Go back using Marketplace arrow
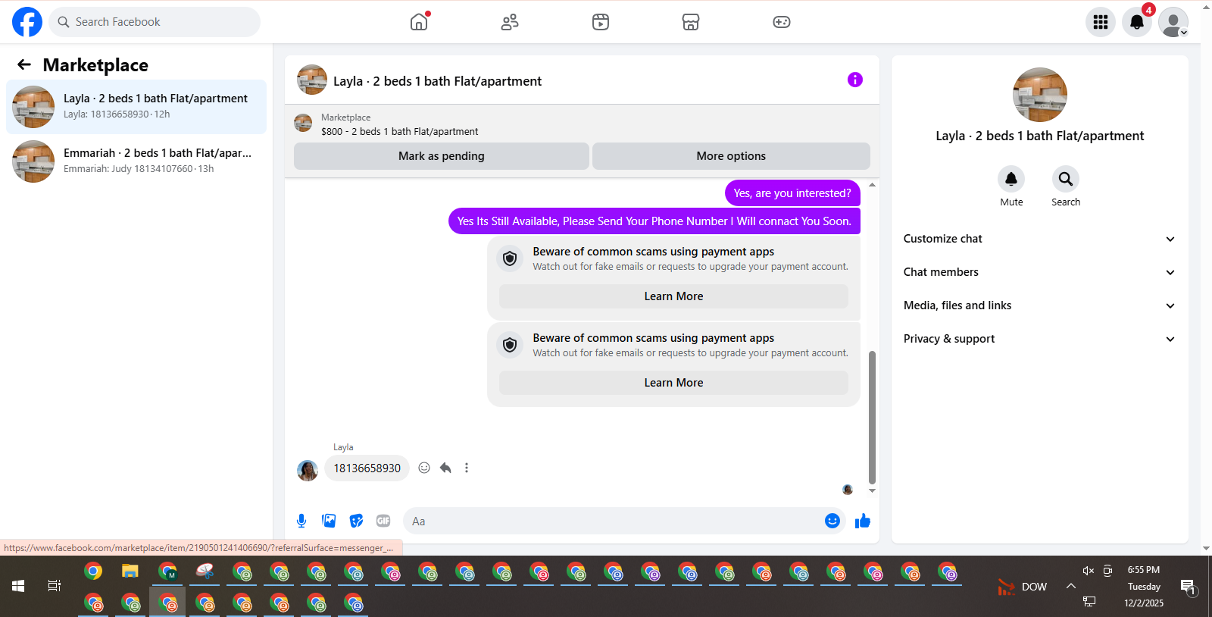Image resolution: width=1212 pixels, height=617 pixels. point(24,65)
